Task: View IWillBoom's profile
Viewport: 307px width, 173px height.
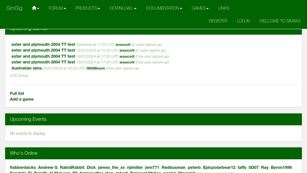Action: click(x=96, y=68)
